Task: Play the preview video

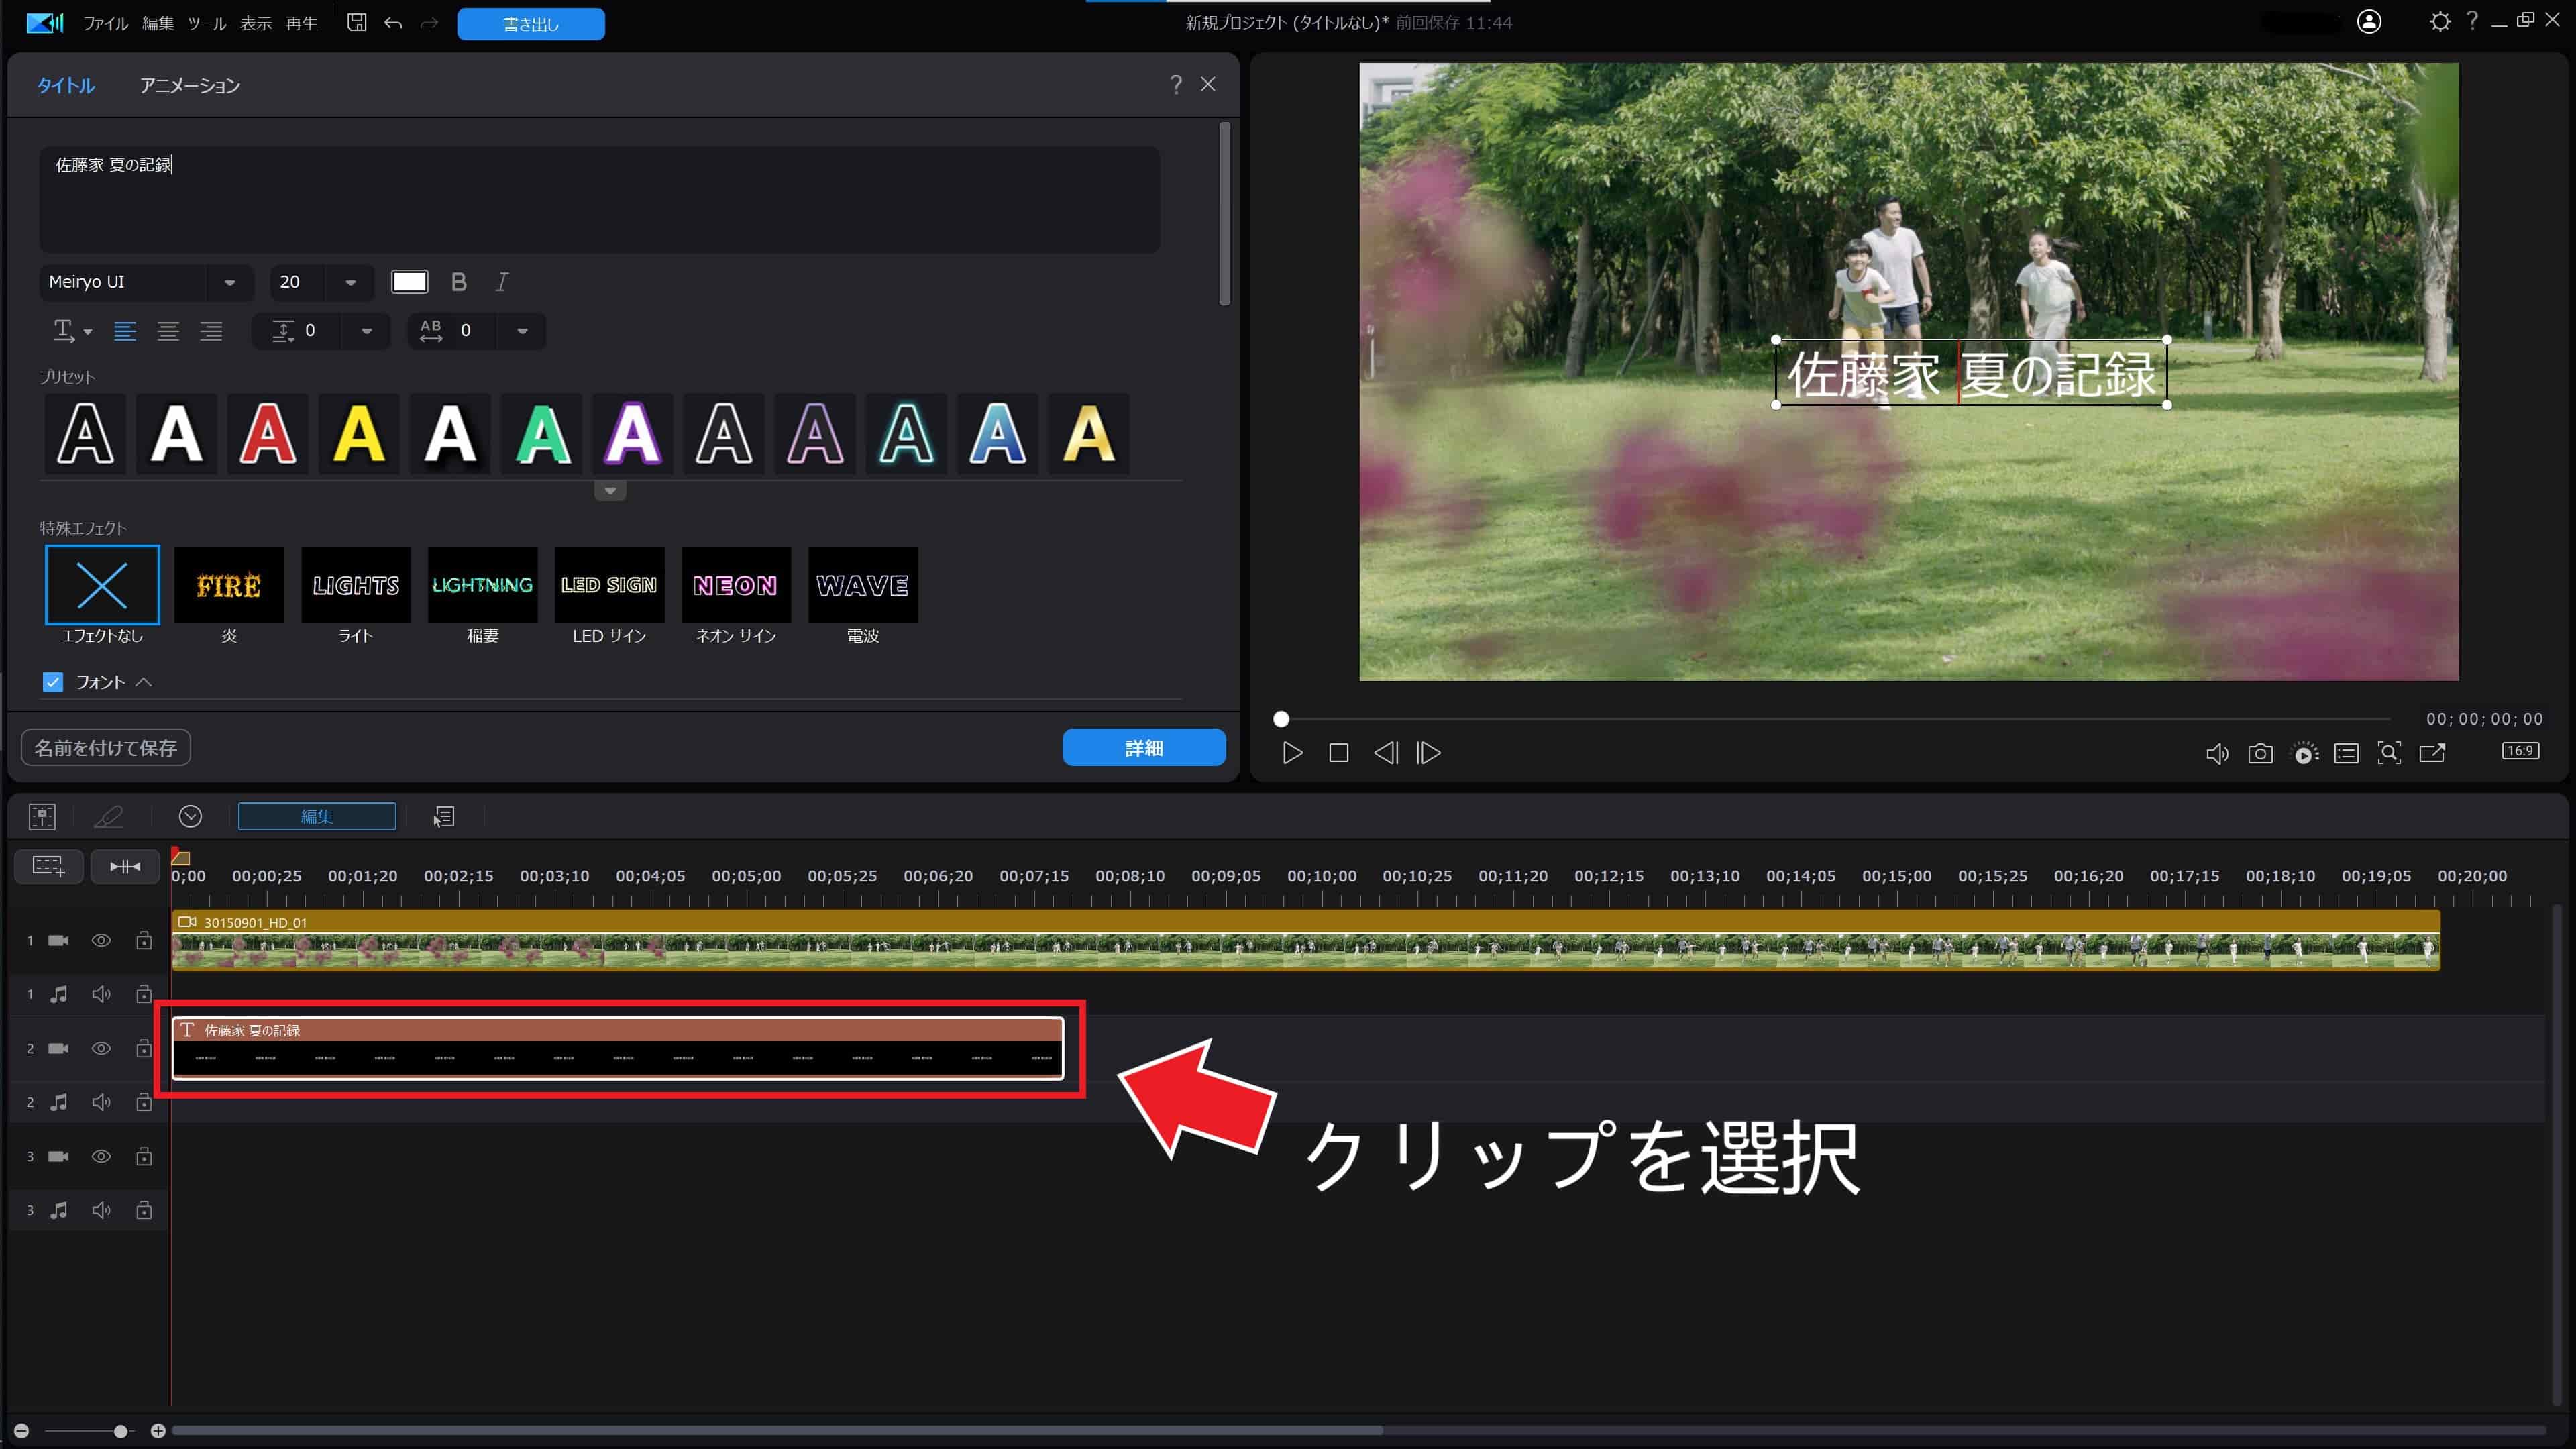Action: (1292, 753)
